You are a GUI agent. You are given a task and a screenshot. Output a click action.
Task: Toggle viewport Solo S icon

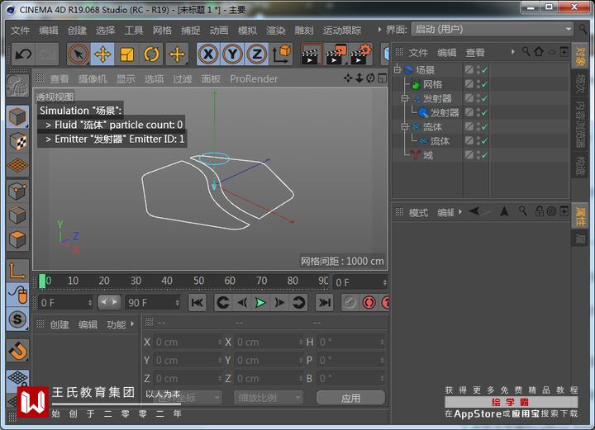17,319
